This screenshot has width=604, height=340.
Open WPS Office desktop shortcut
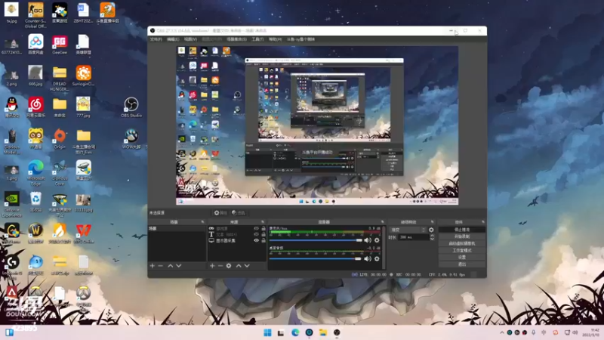[x=84, y=233]
